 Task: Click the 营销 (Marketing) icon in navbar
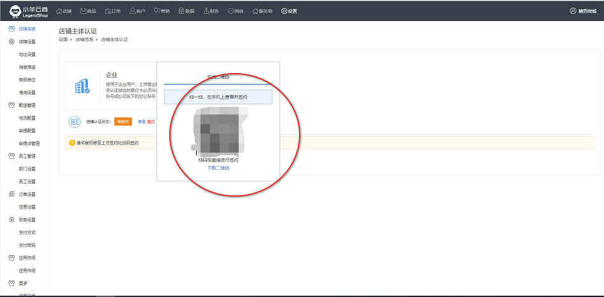click(x=157, y=11)
